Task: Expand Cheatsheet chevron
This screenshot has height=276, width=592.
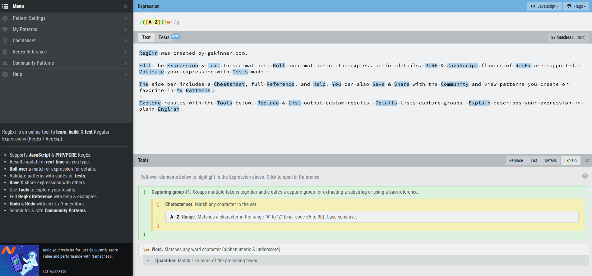Action: [126, 41]
